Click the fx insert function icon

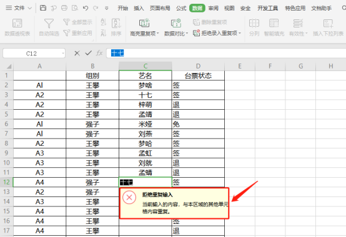99,53
